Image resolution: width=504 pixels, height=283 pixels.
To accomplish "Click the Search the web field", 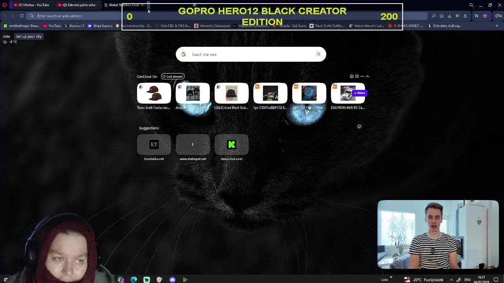I will coord(251,54).
